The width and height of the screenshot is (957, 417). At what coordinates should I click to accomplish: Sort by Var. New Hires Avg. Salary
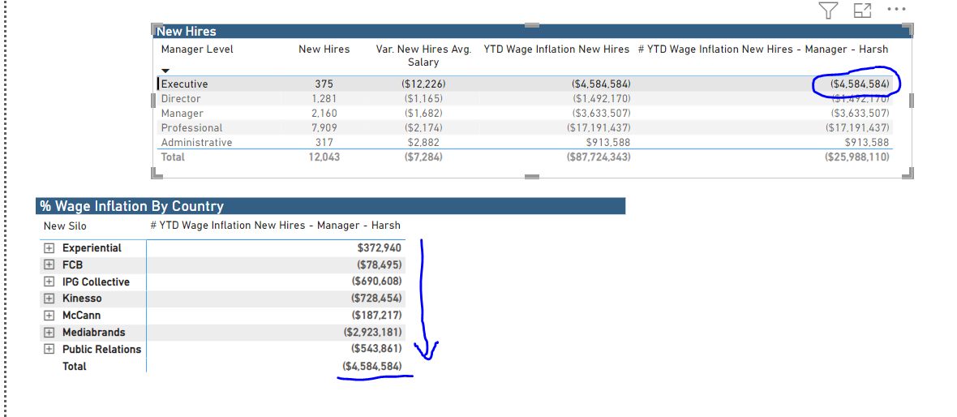tap(423, 55)
